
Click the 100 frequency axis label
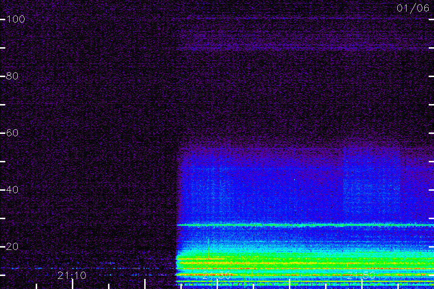point(15,19)
